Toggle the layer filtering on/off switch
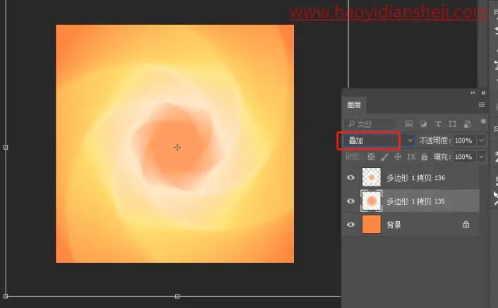Image resolution: width=498 pixels, height=308 pixels. (x=483, y=122)
